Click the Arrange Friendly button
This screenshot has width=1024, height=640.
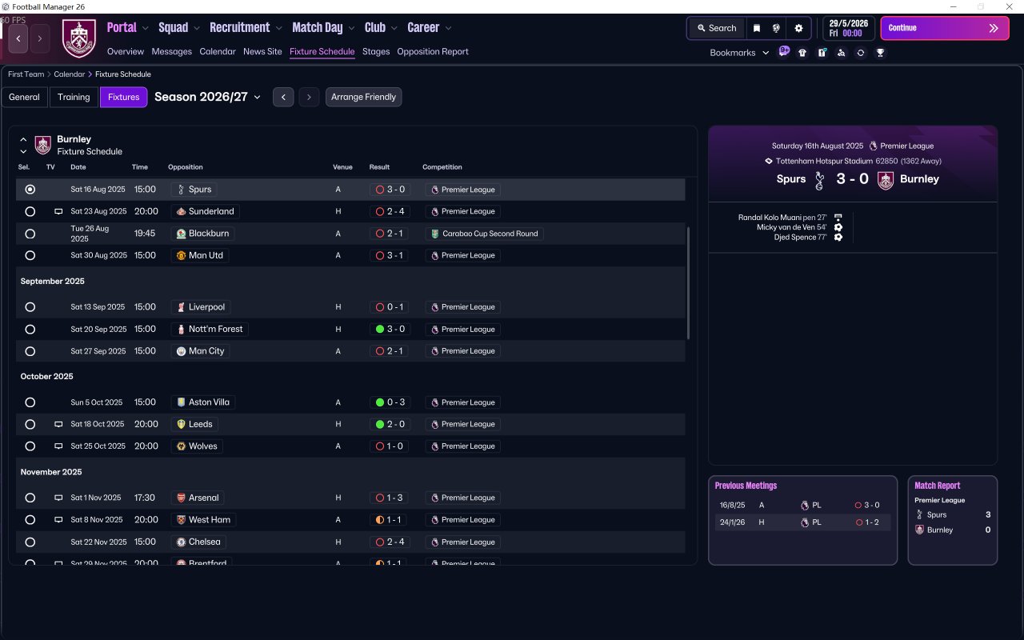364,97
